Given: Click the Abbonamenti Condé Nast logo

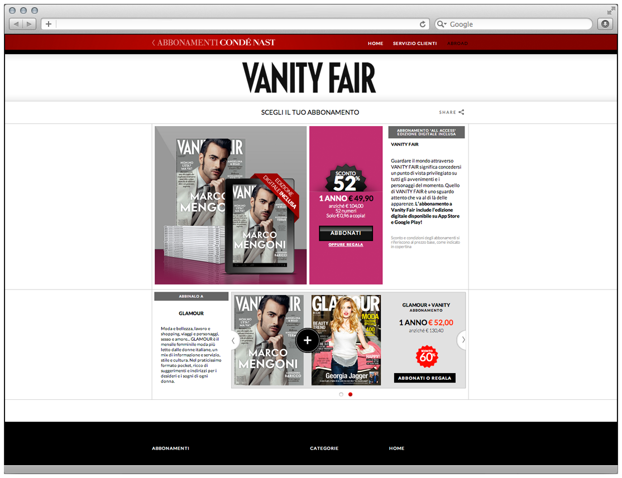Looking at the screenshot, I should (x=213, y=42).
